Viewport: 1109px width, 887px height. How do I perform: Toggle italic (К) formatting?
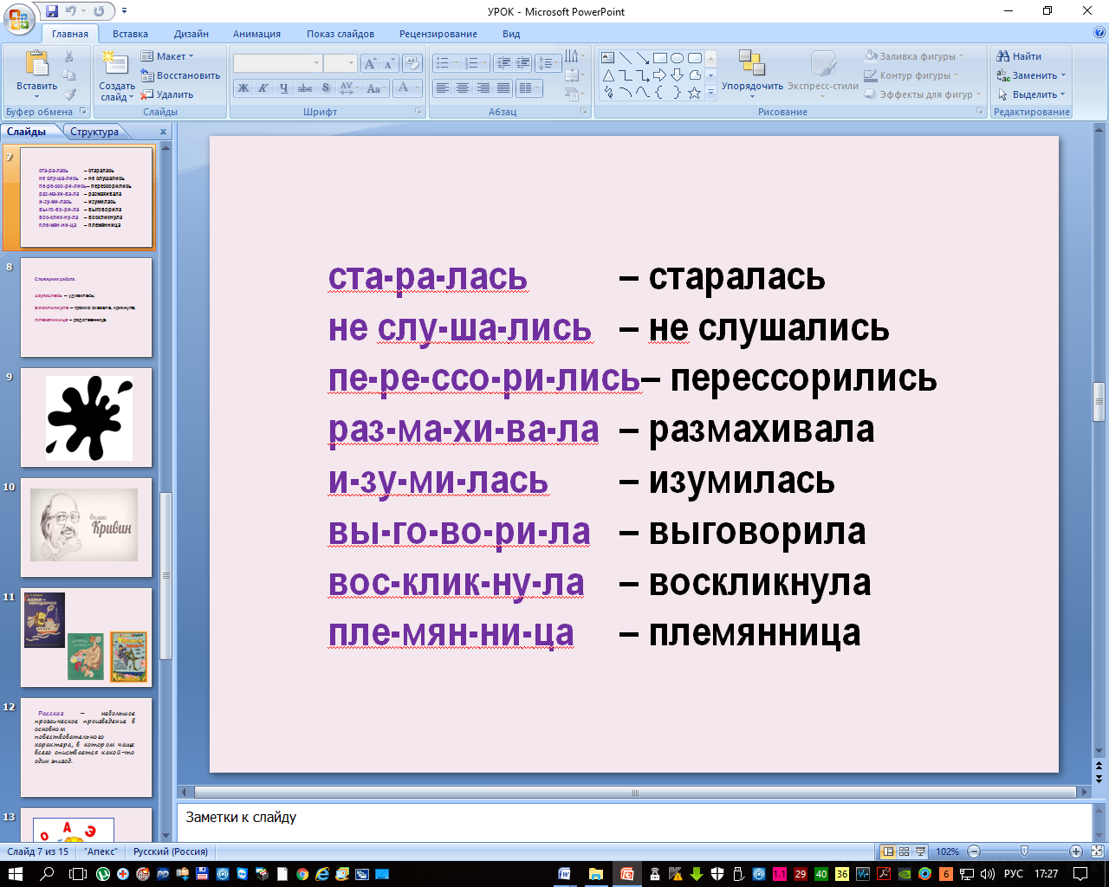click(x=263, y=88)
